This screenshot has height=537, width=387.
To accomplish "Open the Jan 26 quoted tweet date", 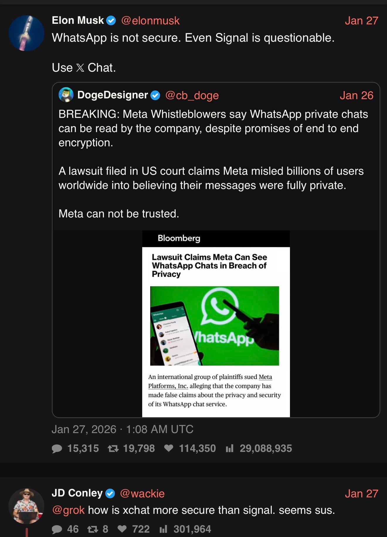I will tap(357, 95).
